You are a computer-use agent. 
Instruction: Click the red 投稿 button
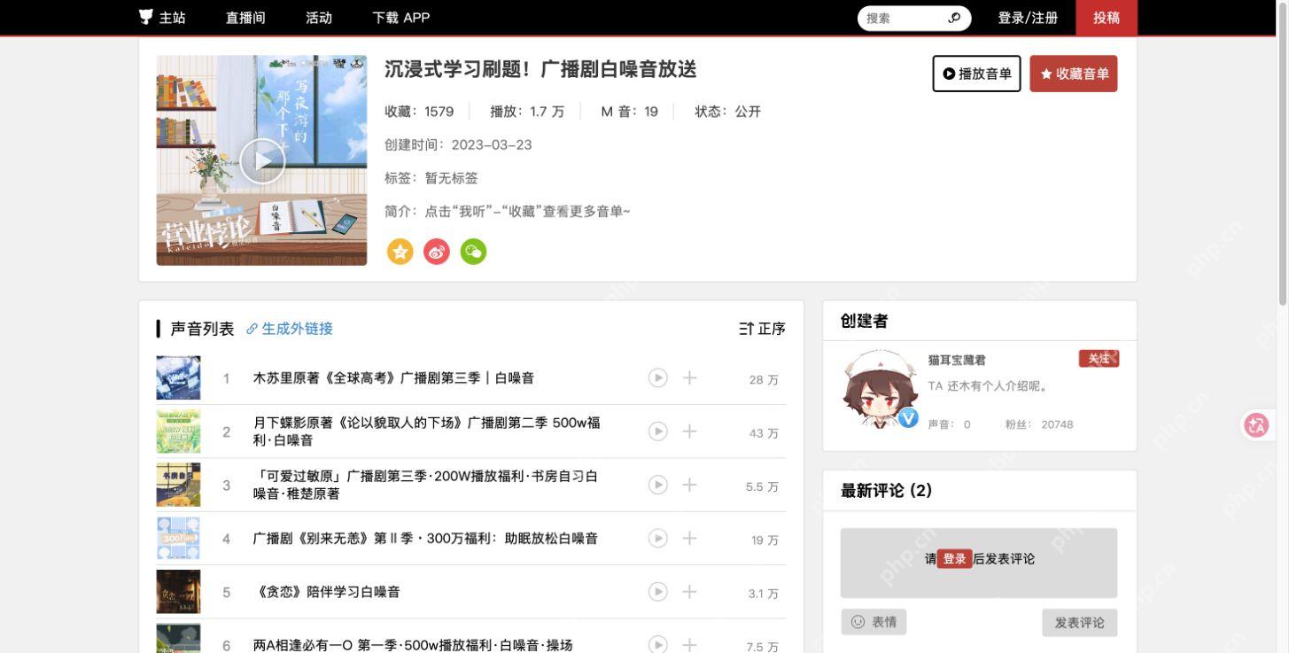click(1107, 18)
